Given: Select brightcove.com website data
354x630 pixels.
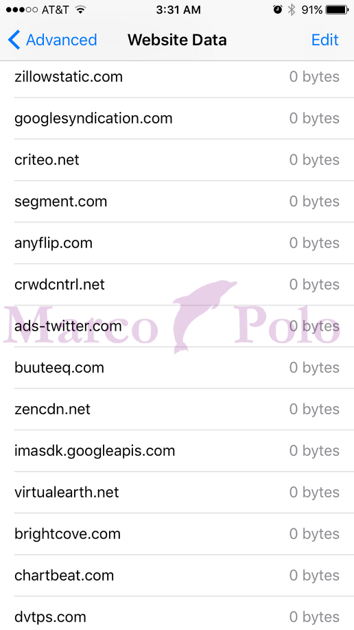Looking at the screenshot, I should click(177, 534).
